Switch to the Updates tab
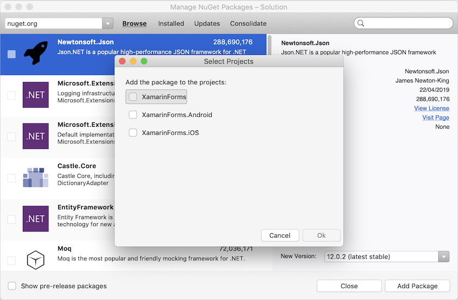458x300 pixels. tap(207, 23)
